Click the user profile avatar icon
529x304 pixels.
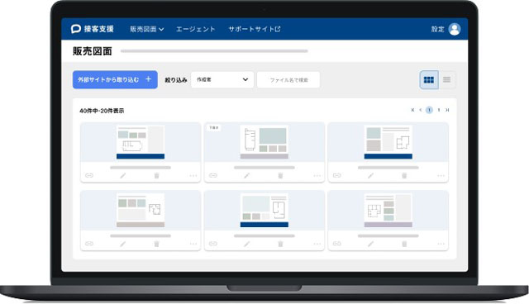coord(455,29)
